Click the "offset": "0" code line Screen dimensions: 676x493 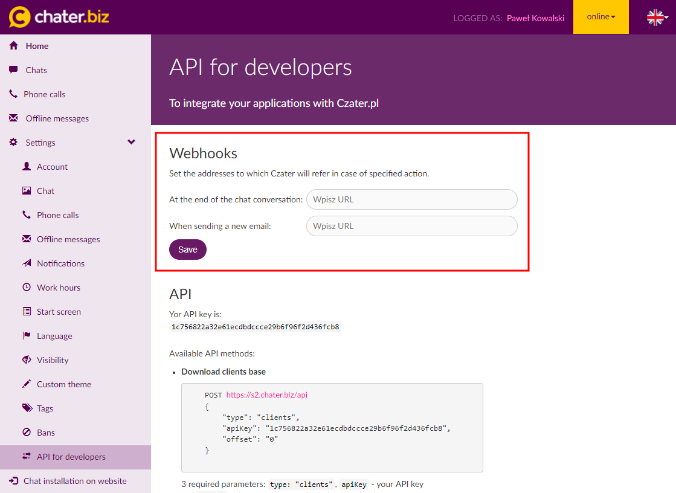(250, 439)
